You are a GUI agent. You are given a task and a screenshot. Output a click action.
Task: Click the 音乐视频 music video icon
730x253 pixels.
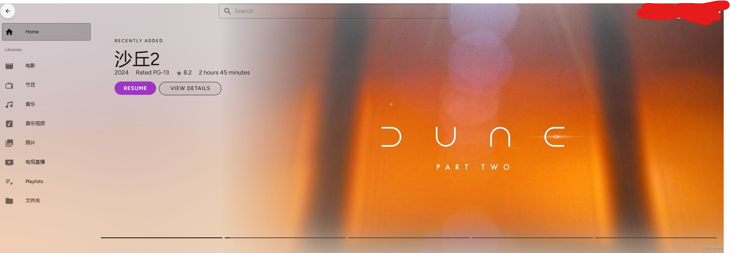point(9,124)
